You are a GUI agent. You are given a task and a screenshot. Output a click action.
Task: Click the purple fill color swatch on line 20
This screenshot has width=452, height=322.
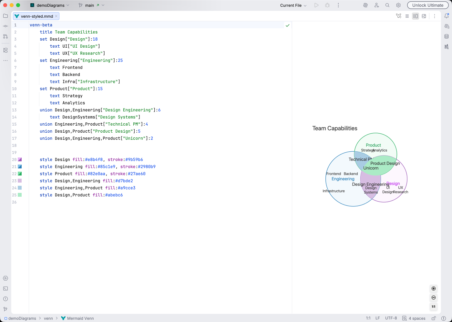click(20, 159)
